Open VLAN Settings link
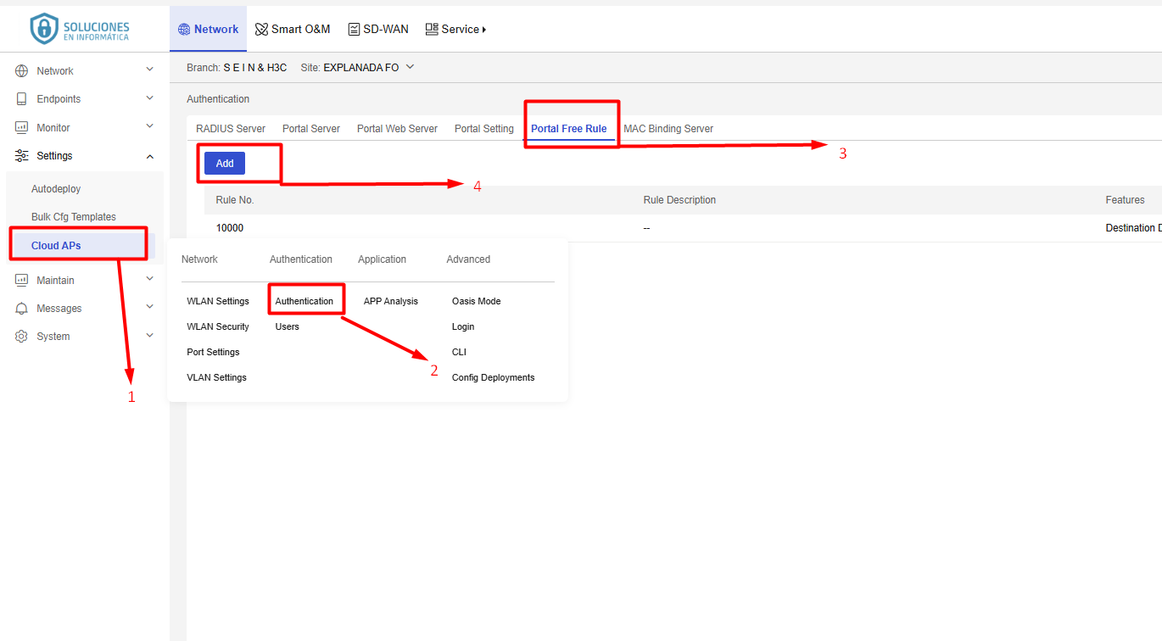 coord(216,377)
